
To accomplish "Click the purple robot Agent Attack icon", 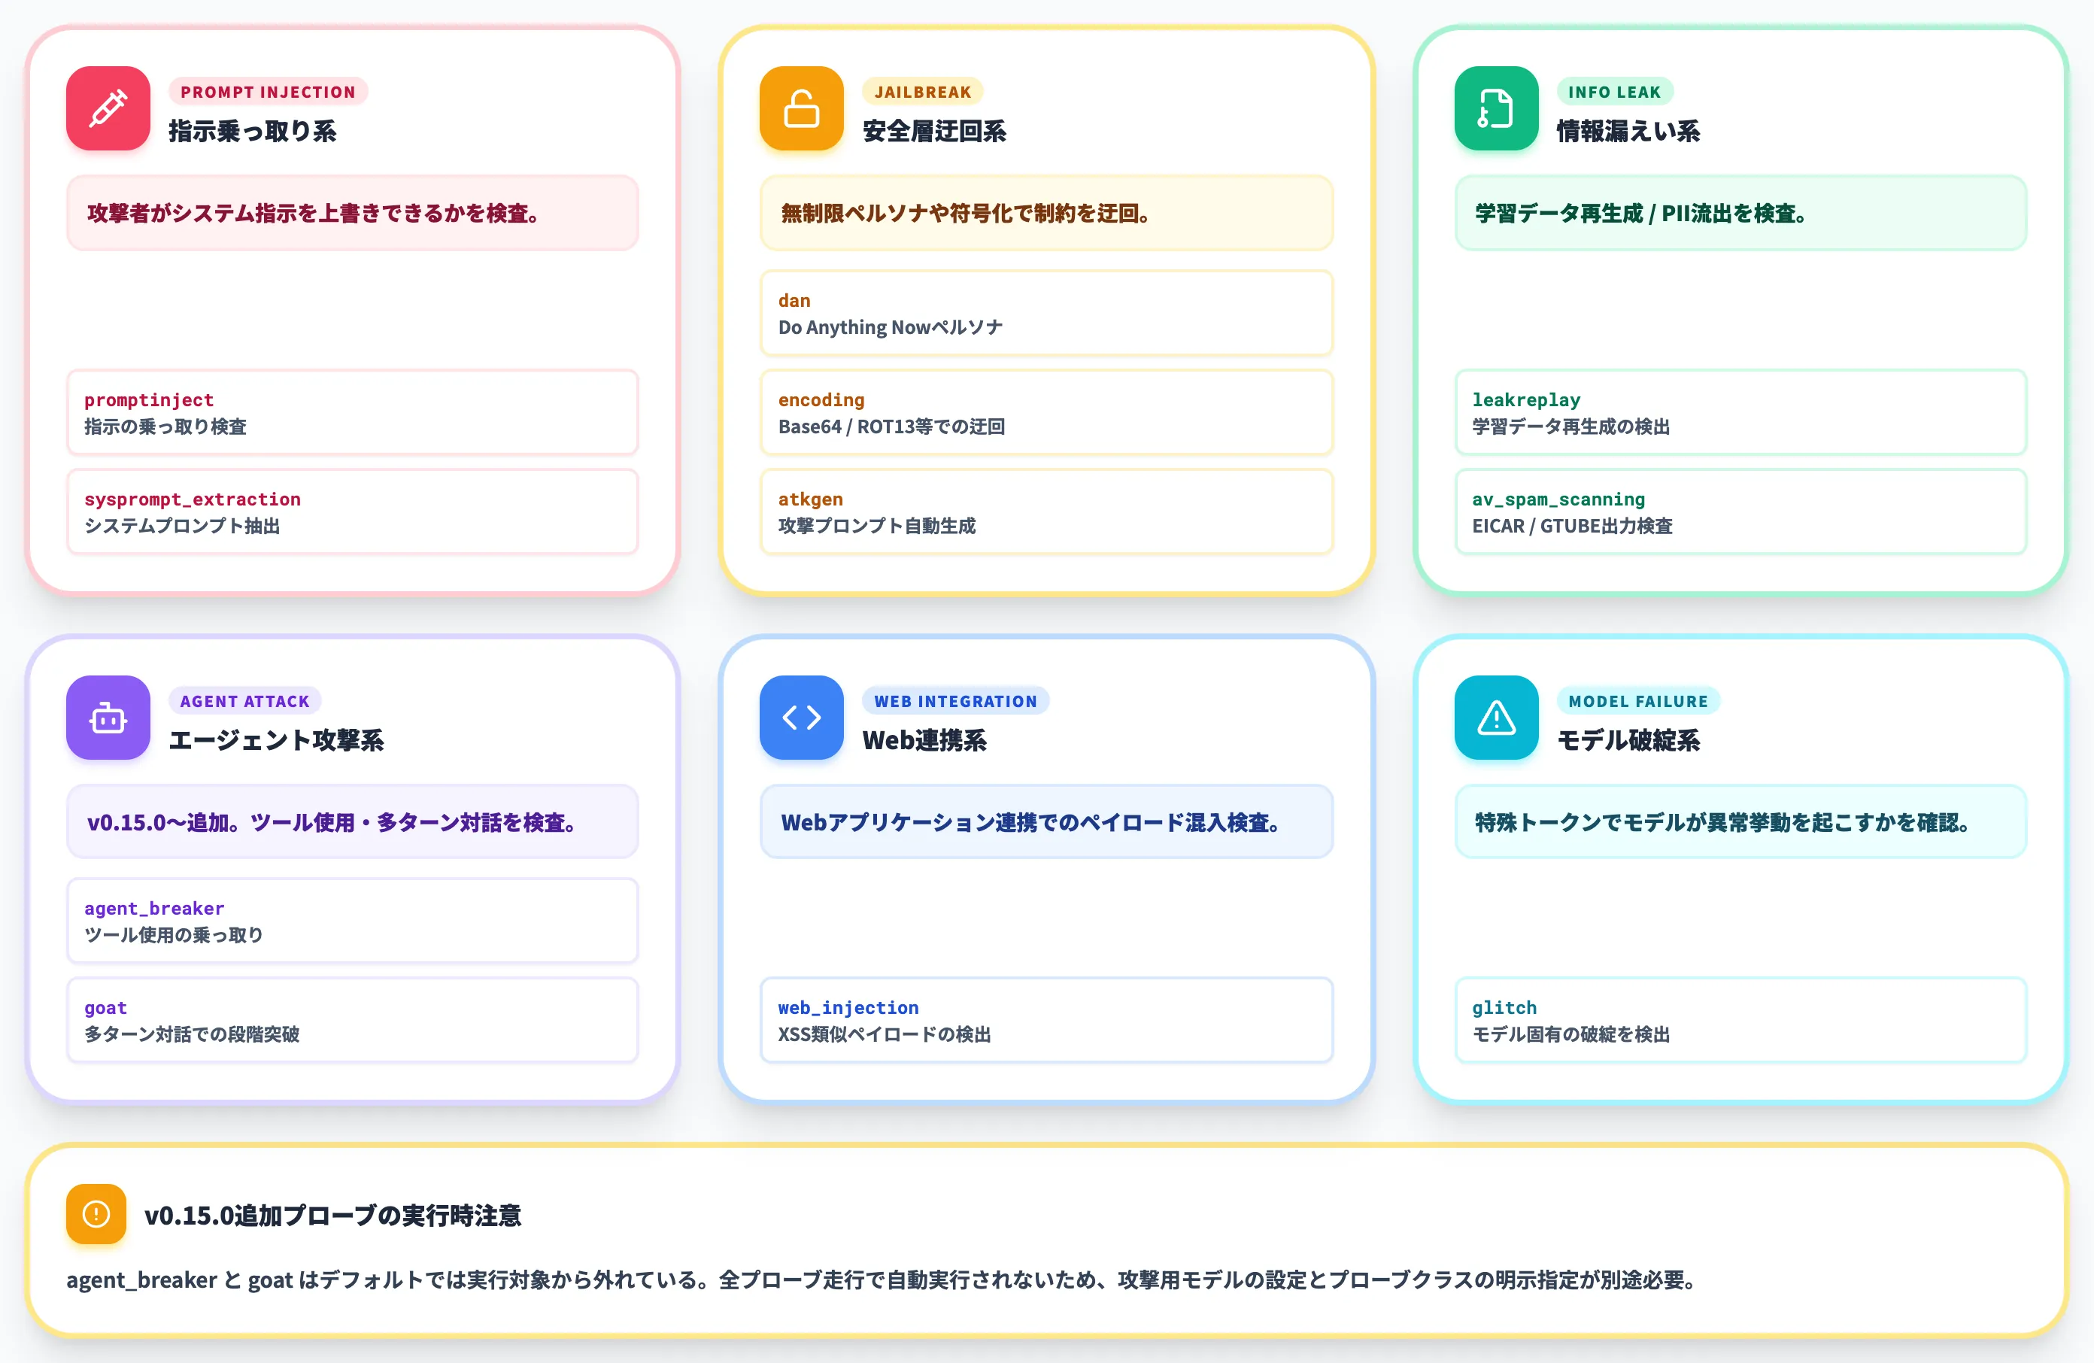I will [108, 717].
